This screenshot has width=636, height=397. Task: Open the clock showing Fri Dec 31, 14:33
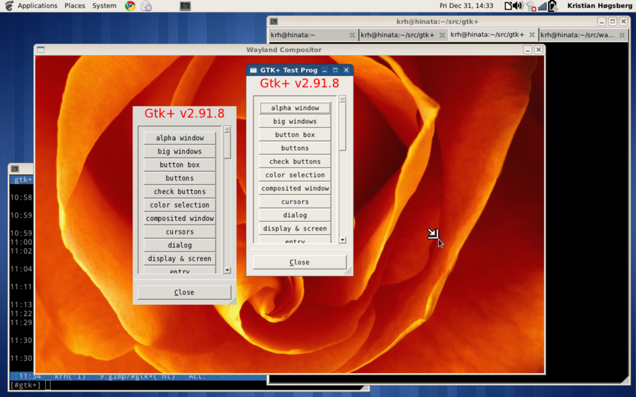466,6
